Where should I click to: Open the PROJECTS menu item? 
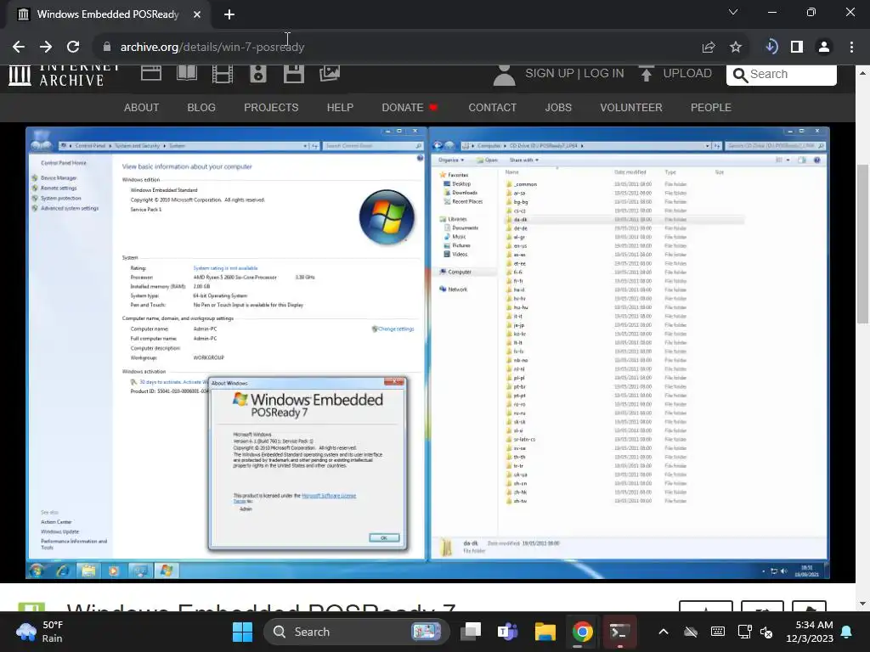pyautogui.click(x=271, y=108)
